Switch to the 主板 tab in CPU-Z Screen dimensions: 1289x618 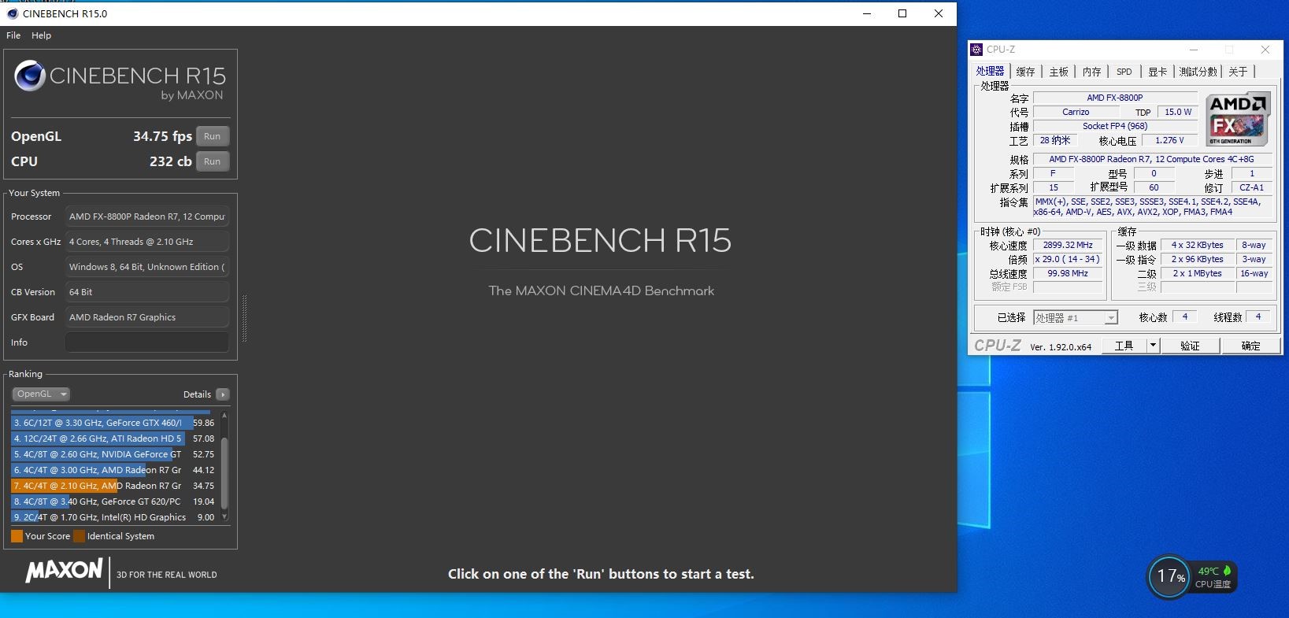(1058, 72)
